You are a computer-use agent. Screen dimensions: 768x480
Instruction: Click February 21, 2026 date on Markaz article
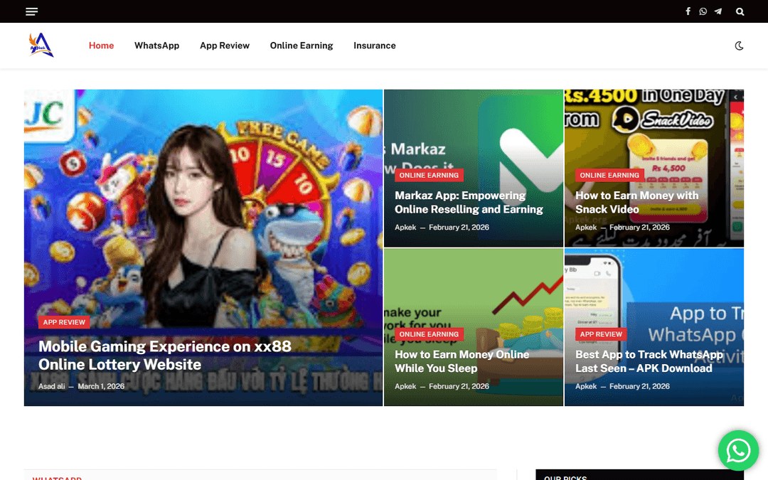(x=459, y=228)
